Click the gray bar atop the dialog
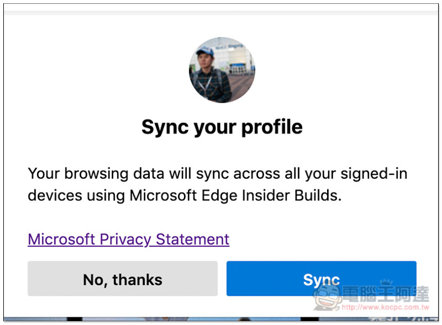 point(221,13)
